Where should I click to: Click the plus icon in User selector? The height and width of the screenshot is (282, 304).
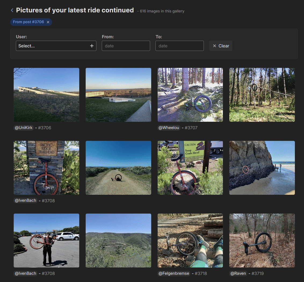click(x=92, y=46)
